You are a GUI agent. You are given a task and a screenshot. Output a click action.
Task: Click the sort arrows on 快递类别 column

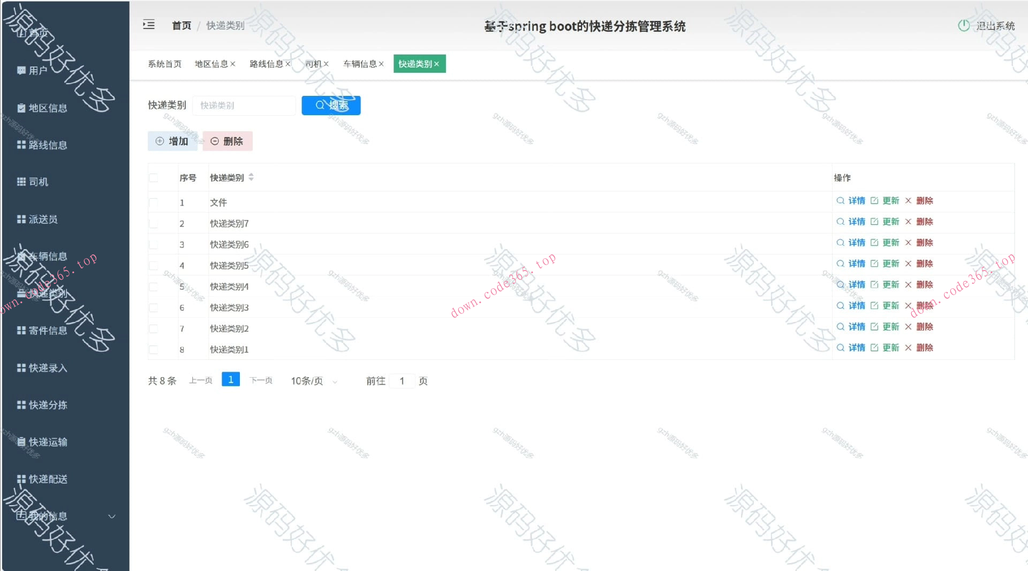(x=251, y=177)
